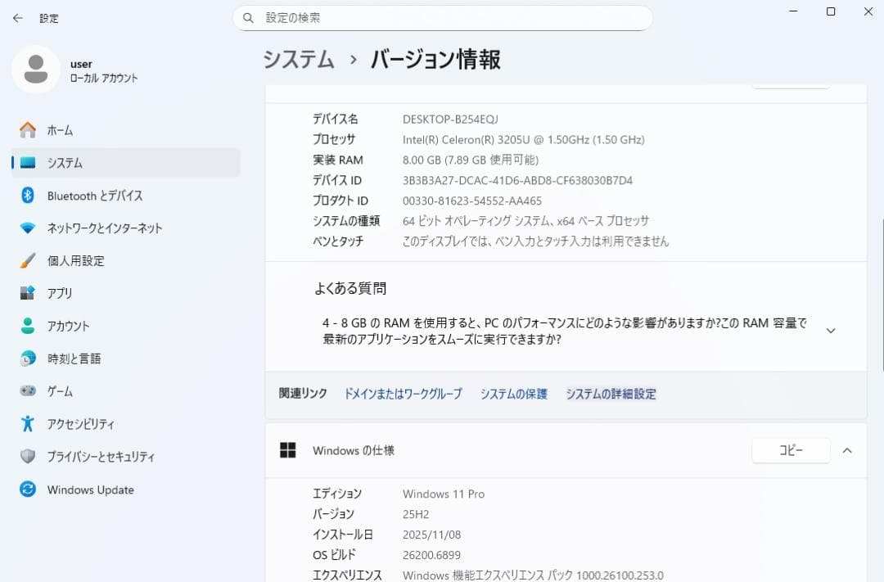Viewport: 884px width, 582px height.
Task: Click the personalization paintbrush icon
Action: point(28,260)
